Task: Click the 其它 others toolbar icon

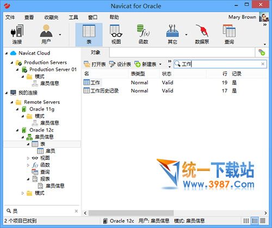Action: click(x=172, y=31)
